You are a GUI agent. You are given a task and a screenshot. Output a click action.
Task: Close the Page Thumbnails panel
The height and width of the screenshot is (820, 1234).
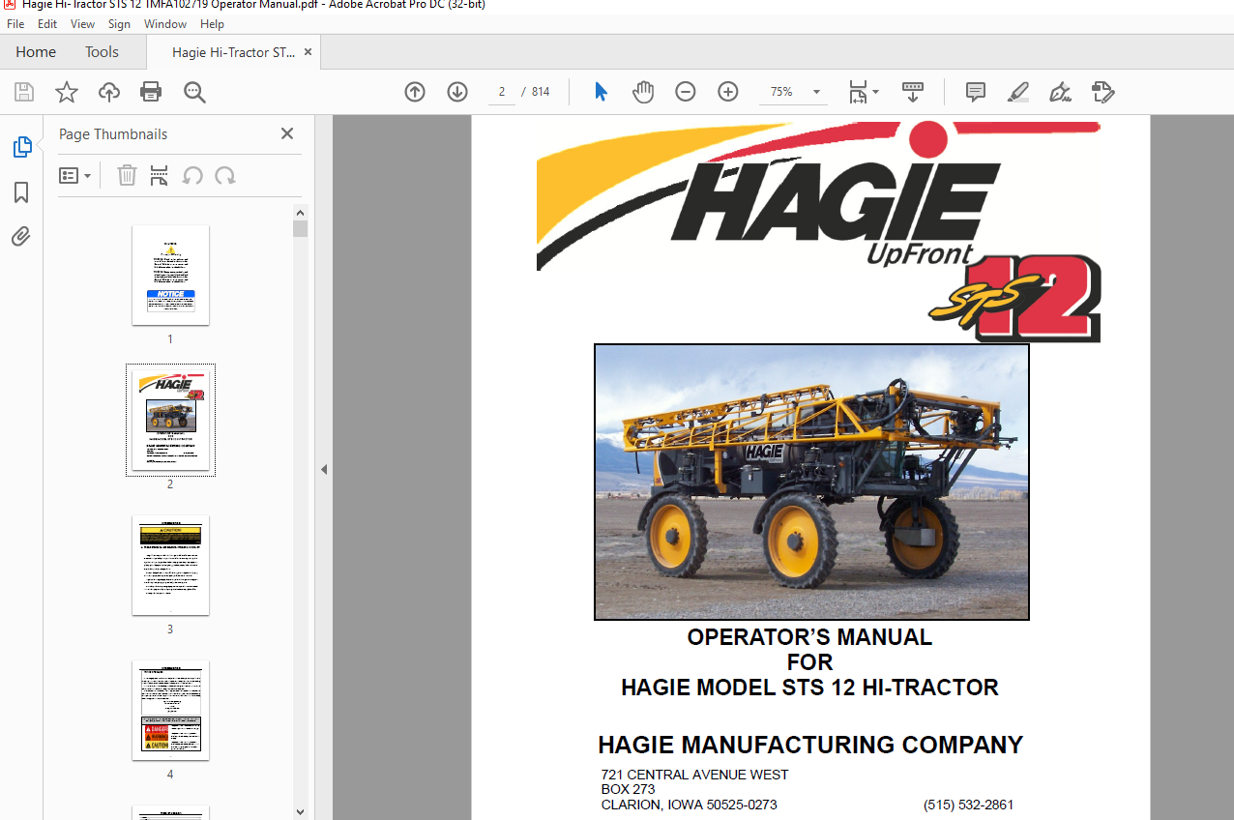pyautogui.click(x=287, y=134)
